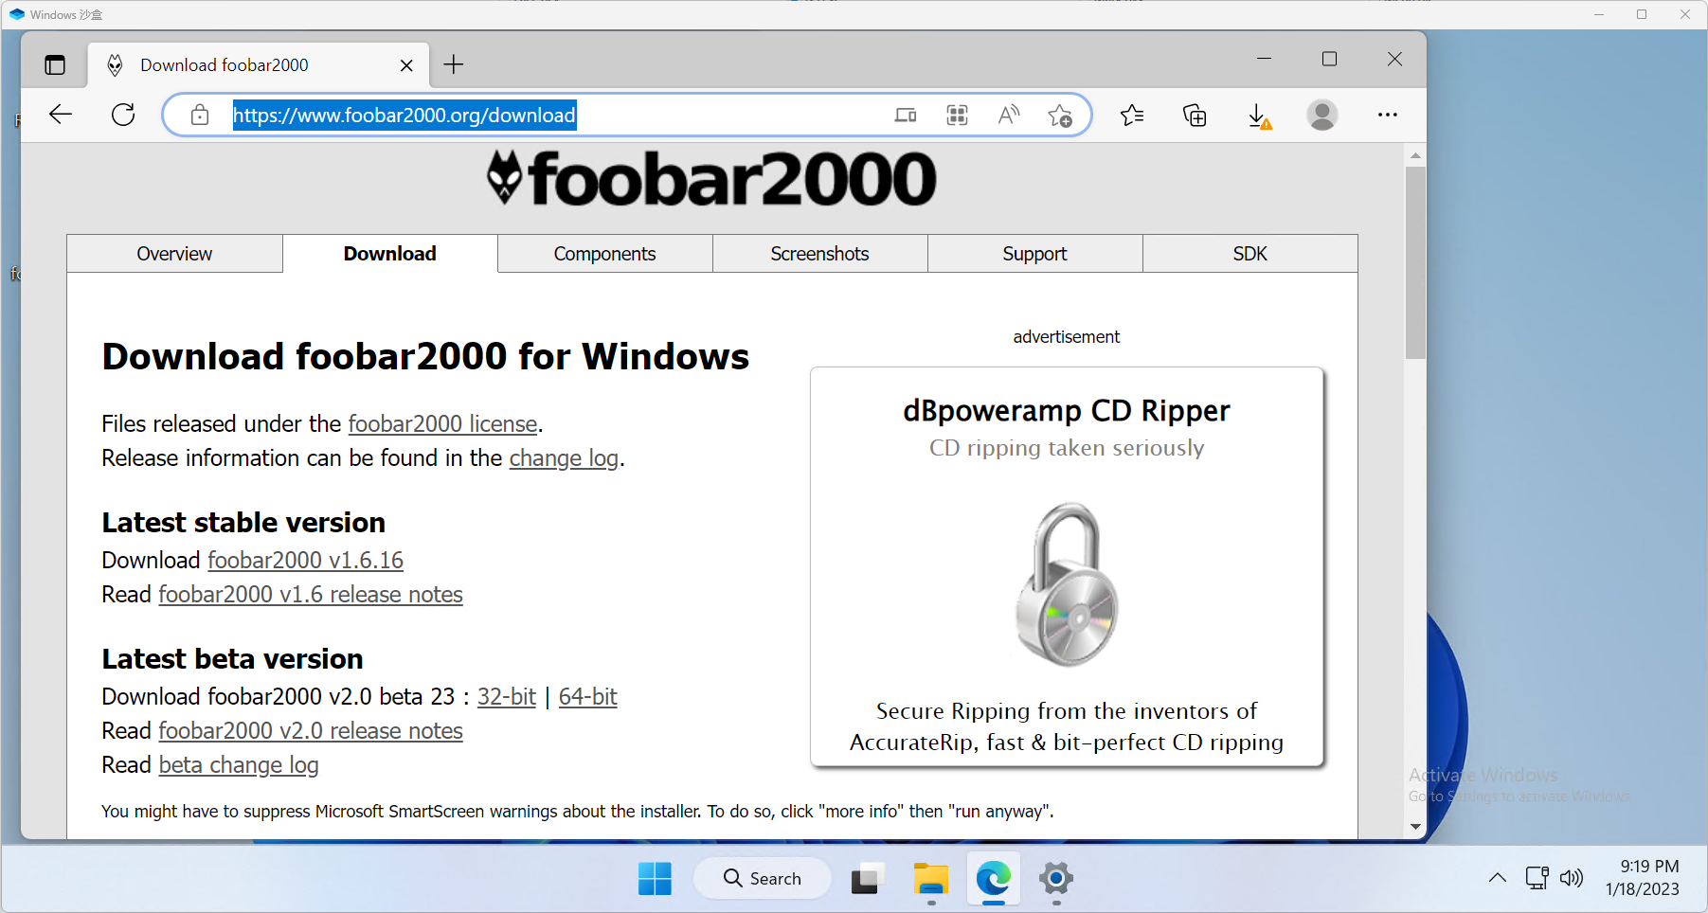Switch to Microsoft Edge on taskbar

click(994, 879)
